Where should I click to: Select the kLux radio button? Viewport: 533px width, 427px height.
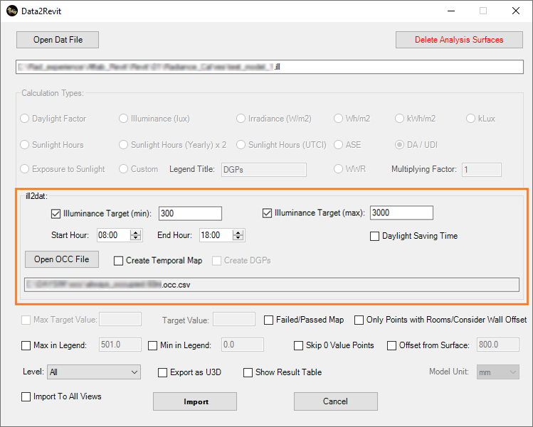(x=470, y=119)
